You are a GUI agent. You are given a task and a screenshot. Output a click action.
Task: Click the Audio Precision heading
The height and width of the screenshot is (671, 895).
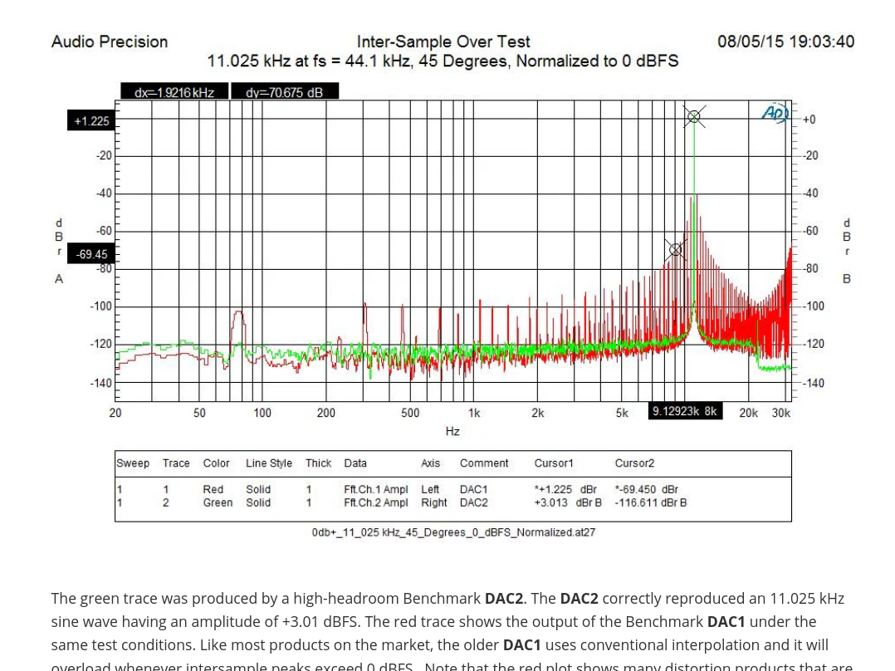[110, 42]
